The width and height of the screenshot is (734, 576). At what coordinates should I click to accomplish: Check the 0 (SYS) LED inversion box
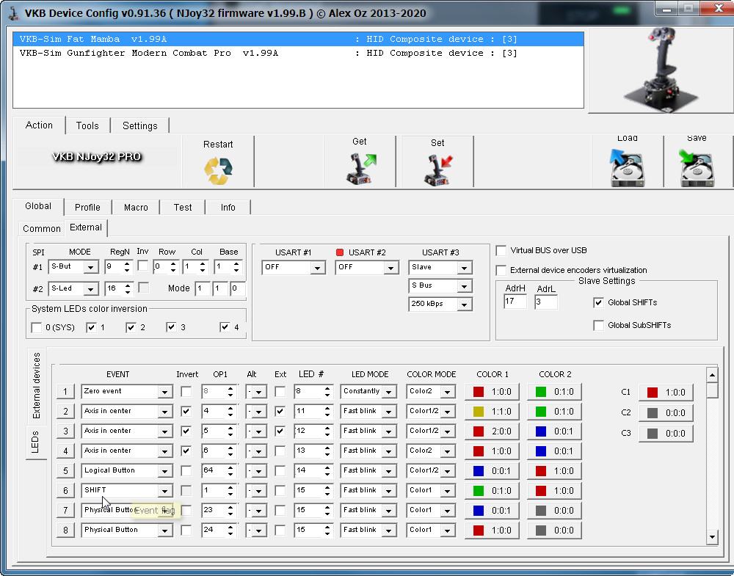pyautogui.click(x=37, y=327)
